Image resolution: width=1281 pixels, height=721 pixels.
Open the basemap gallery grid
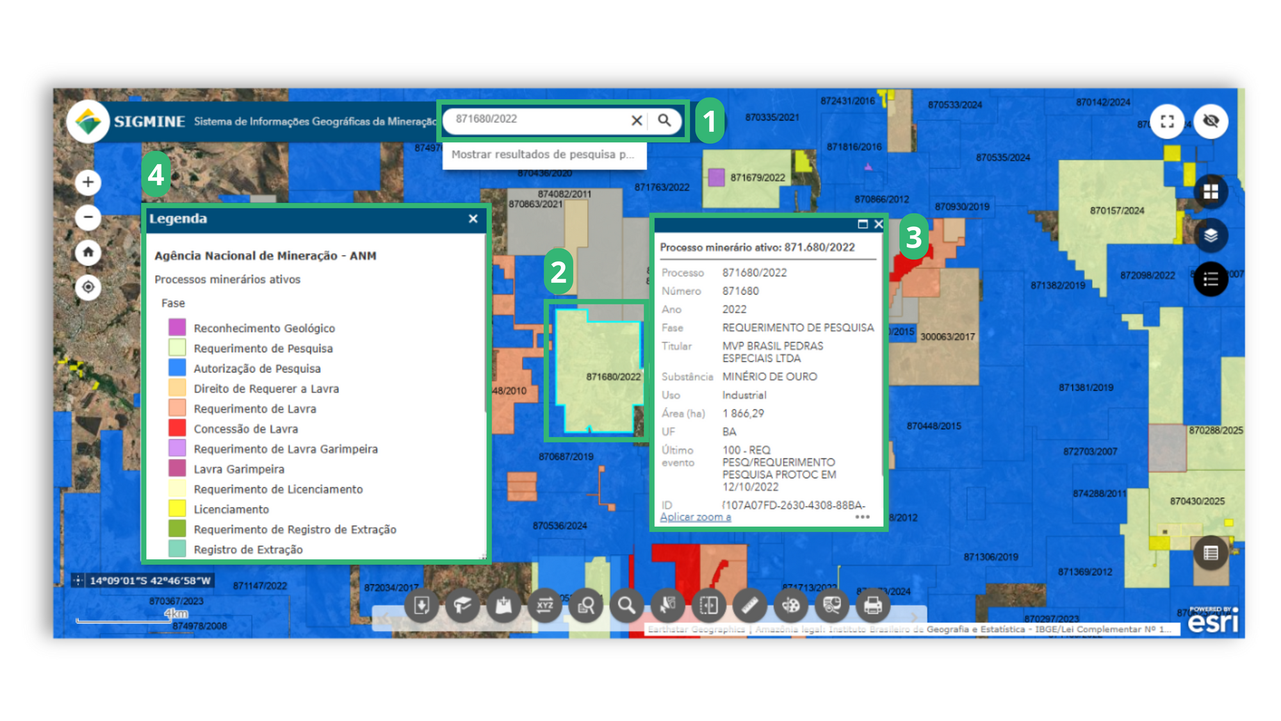(1211, 192)
